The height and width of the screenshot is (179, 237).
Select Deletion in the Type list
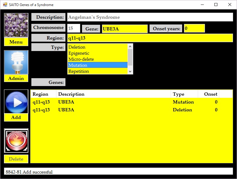pos(97,47)
